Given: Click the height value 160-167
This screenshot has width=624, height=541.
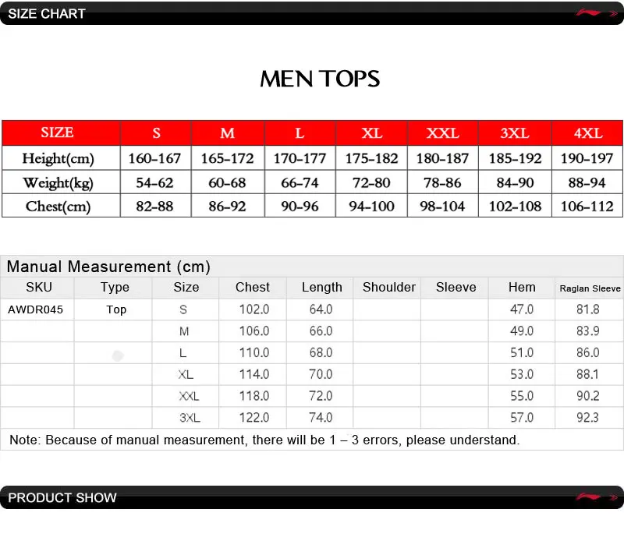Looking at the screenshot, I should tap(154, 158).
